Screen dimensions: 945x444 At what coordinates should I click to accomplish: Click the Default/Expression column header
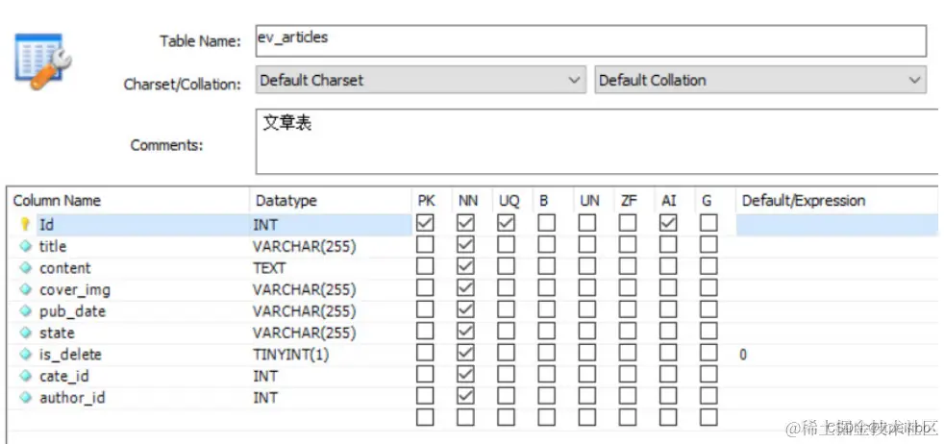(x=804, y=201)
